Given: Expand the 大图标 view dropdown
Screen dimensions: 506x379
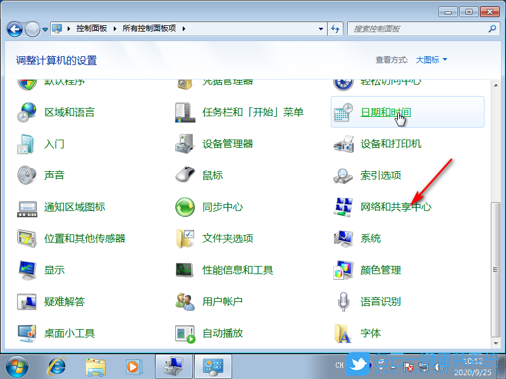Looking at the screenshot, I should click(431, 59).
